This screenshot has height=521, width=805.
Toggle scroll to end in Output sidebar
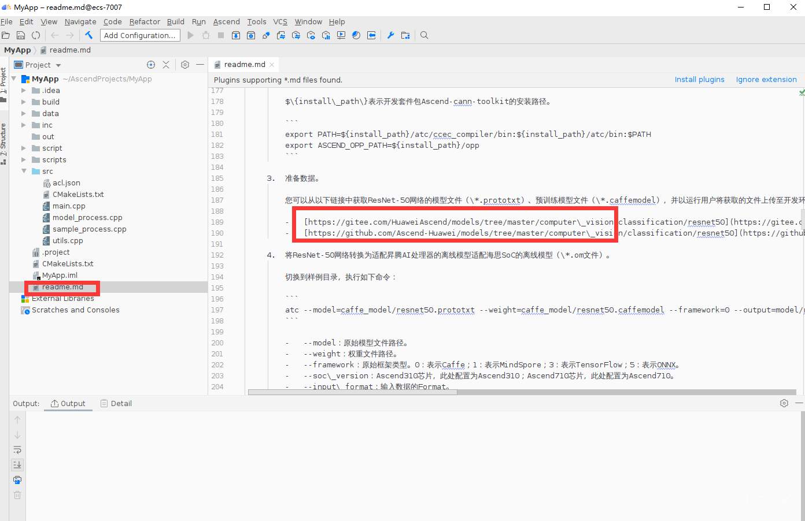(17, 465)
